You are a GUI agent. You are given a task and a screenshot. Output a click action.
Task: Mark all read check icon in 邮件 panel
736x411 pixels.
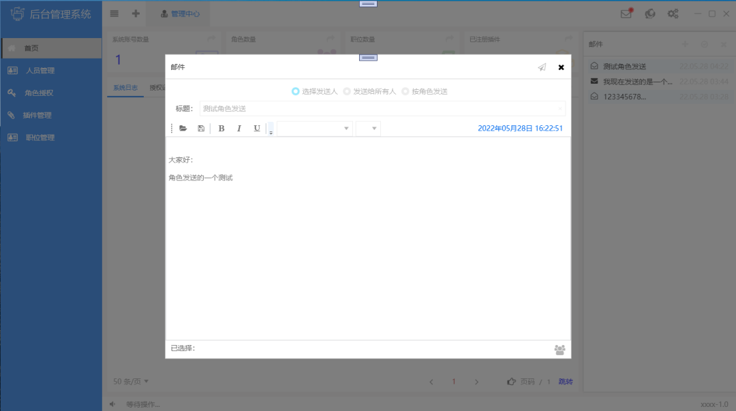[704, 44]
